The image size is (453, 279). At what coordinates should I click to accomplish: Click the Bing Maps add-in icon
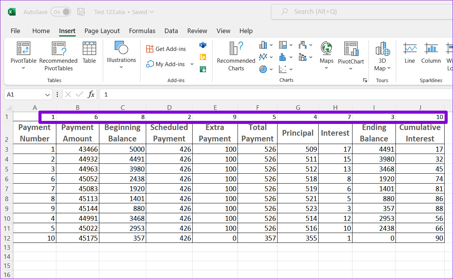(x=203, y=57)
